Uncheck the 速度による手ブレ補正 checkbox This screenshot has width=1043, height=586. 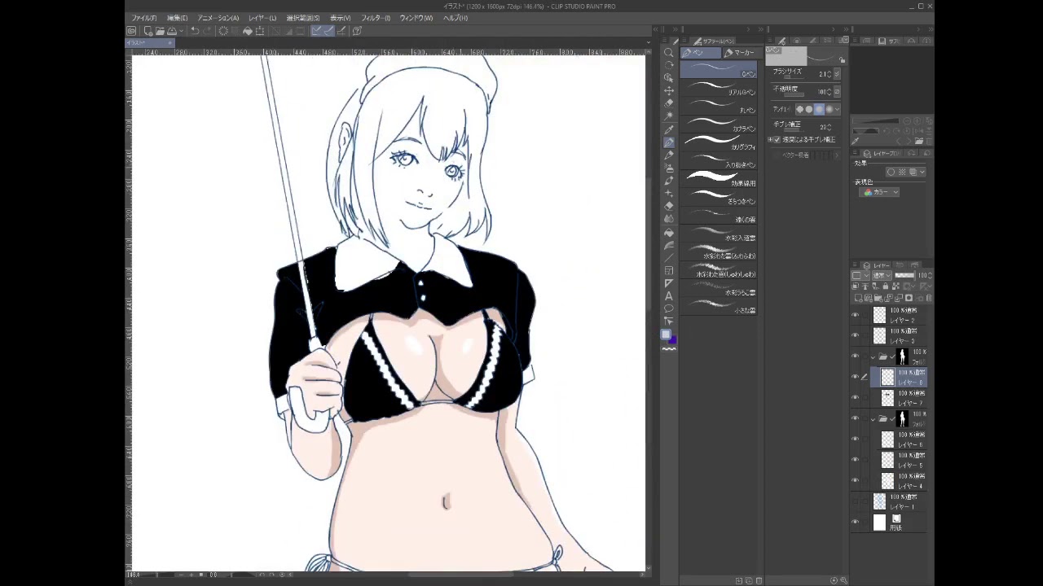tap(776, 139)
